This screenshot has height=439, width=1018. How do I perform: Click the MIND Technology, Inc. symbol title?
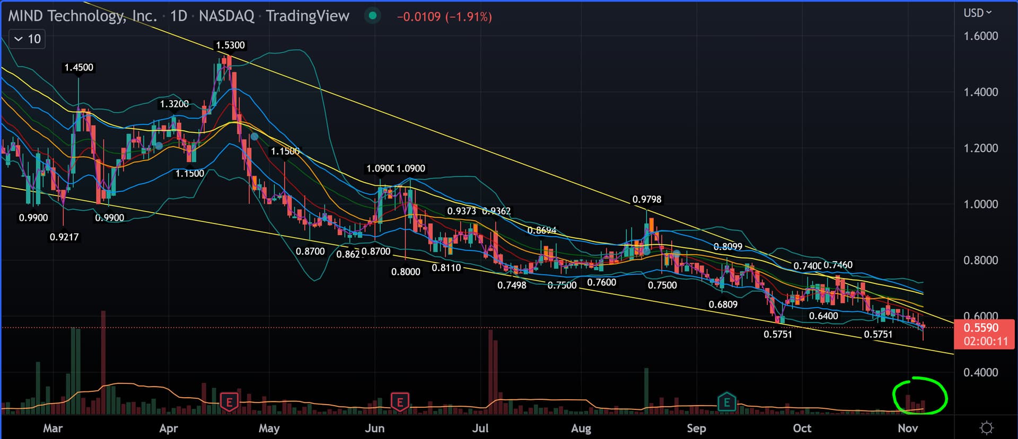82,16
